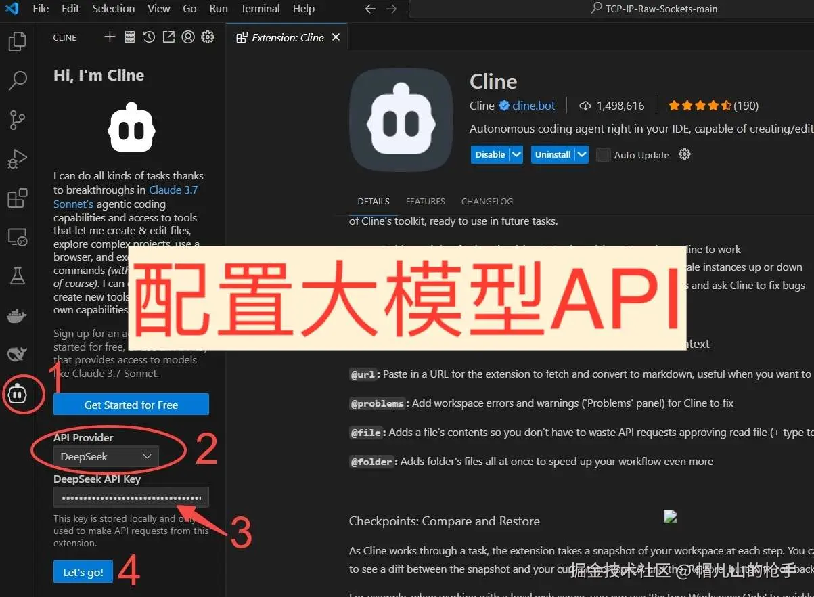Click the Uninstall extension button
Image resolution: width=814 pixels, height=597 pixels.
click(553, 154)
